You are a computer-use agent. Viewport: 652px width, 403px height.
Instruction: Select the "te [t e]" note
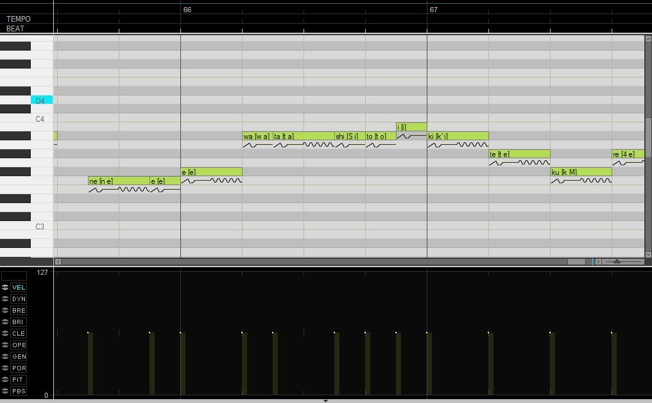point(519,154)
